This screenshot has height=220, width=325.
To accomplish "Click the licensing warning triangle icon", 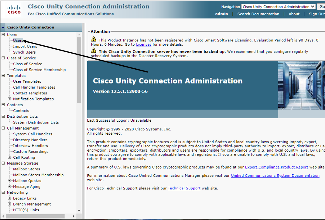I will (94, 39).
